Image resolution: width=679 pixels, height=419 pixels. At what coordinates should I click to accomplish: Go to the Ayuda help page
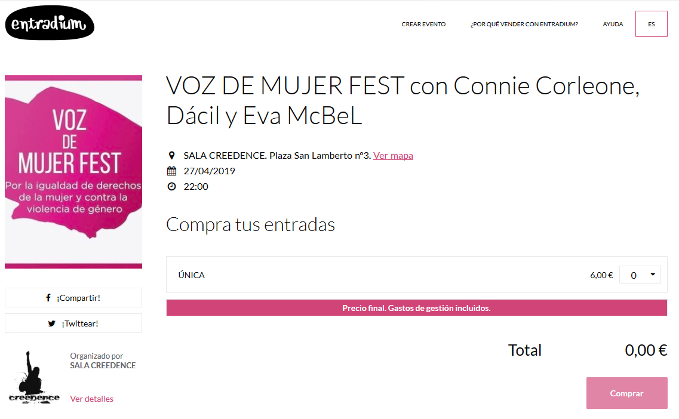pyautogui.click(x=613, y=24)
